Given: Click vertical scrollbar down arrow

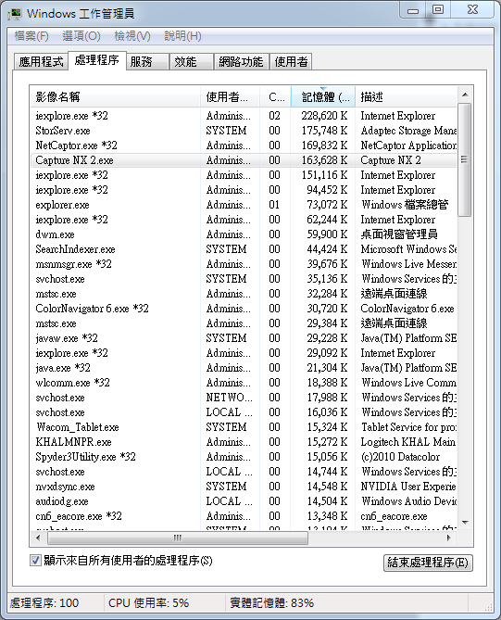Looking at the screenshot, I should (465, 523).
